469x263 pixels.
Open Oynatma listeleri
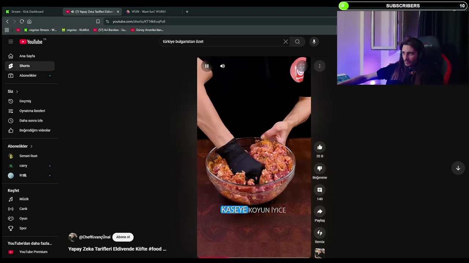pyautogui.click(x=30, y=111)
